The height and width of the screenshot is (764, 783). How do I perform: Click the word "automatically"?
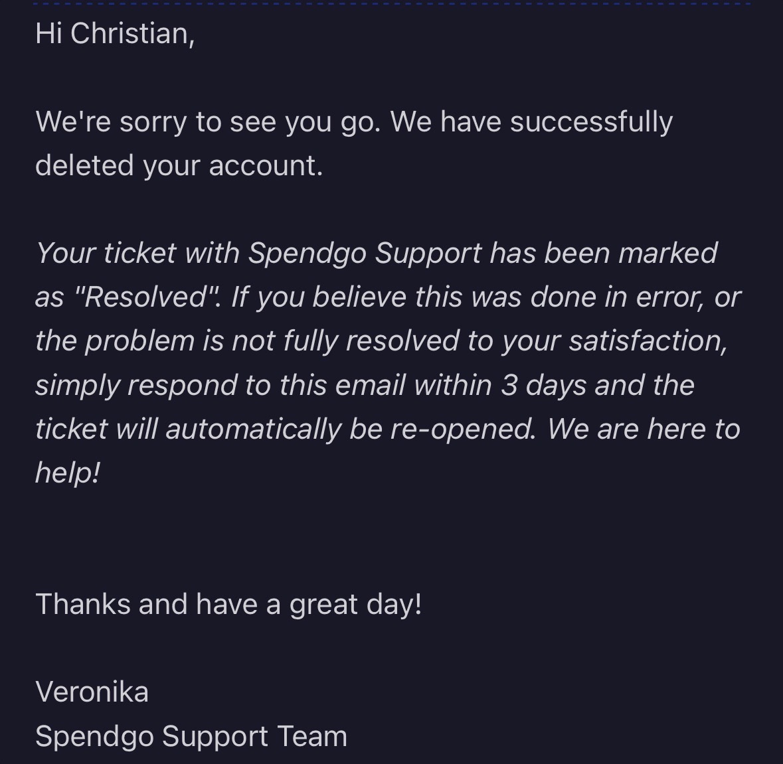(253, 429)
